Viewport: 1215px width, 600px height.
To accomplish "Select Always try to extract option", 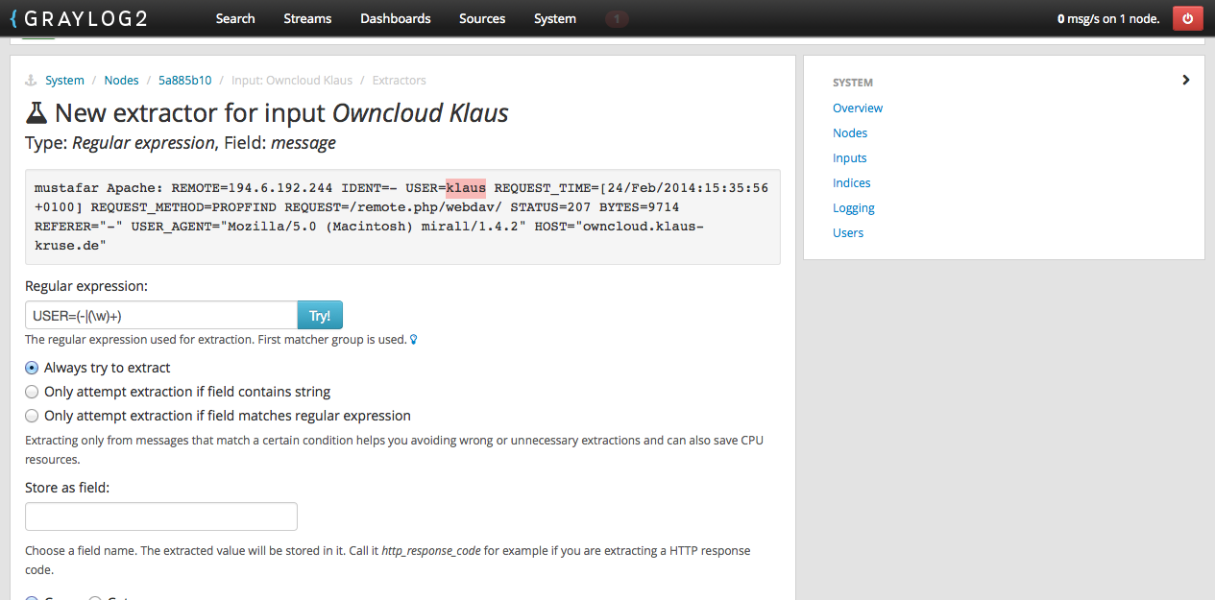I will [x=33, y=368].
